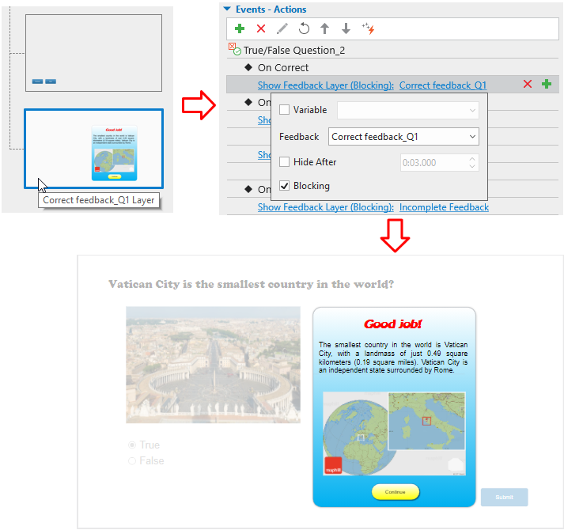This screenshot has height=530, width=564.
Task: Click the pencil edit icon in events toolbar
Action: tap(282, 29)
